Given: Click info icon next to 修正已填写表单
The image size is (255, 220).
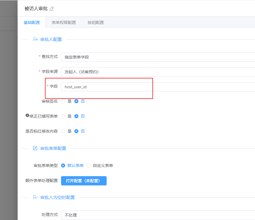Looking at the screenshot, I should (27, 116).
